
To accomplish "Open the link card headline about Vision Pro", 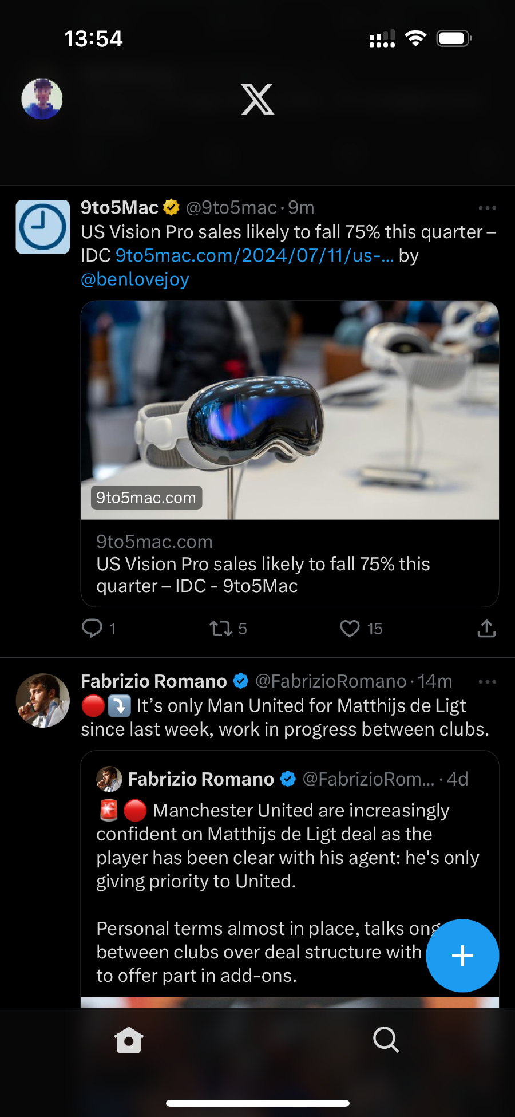I will point(263,575).
